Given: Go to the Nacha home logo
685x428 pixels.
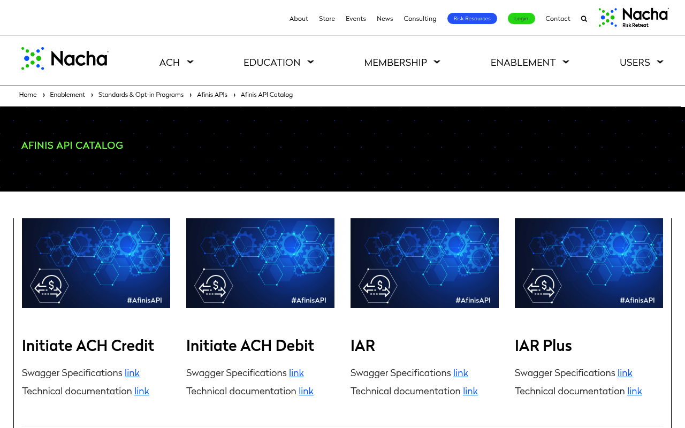Looking at the screenshot, I should [x=65, y=58].
